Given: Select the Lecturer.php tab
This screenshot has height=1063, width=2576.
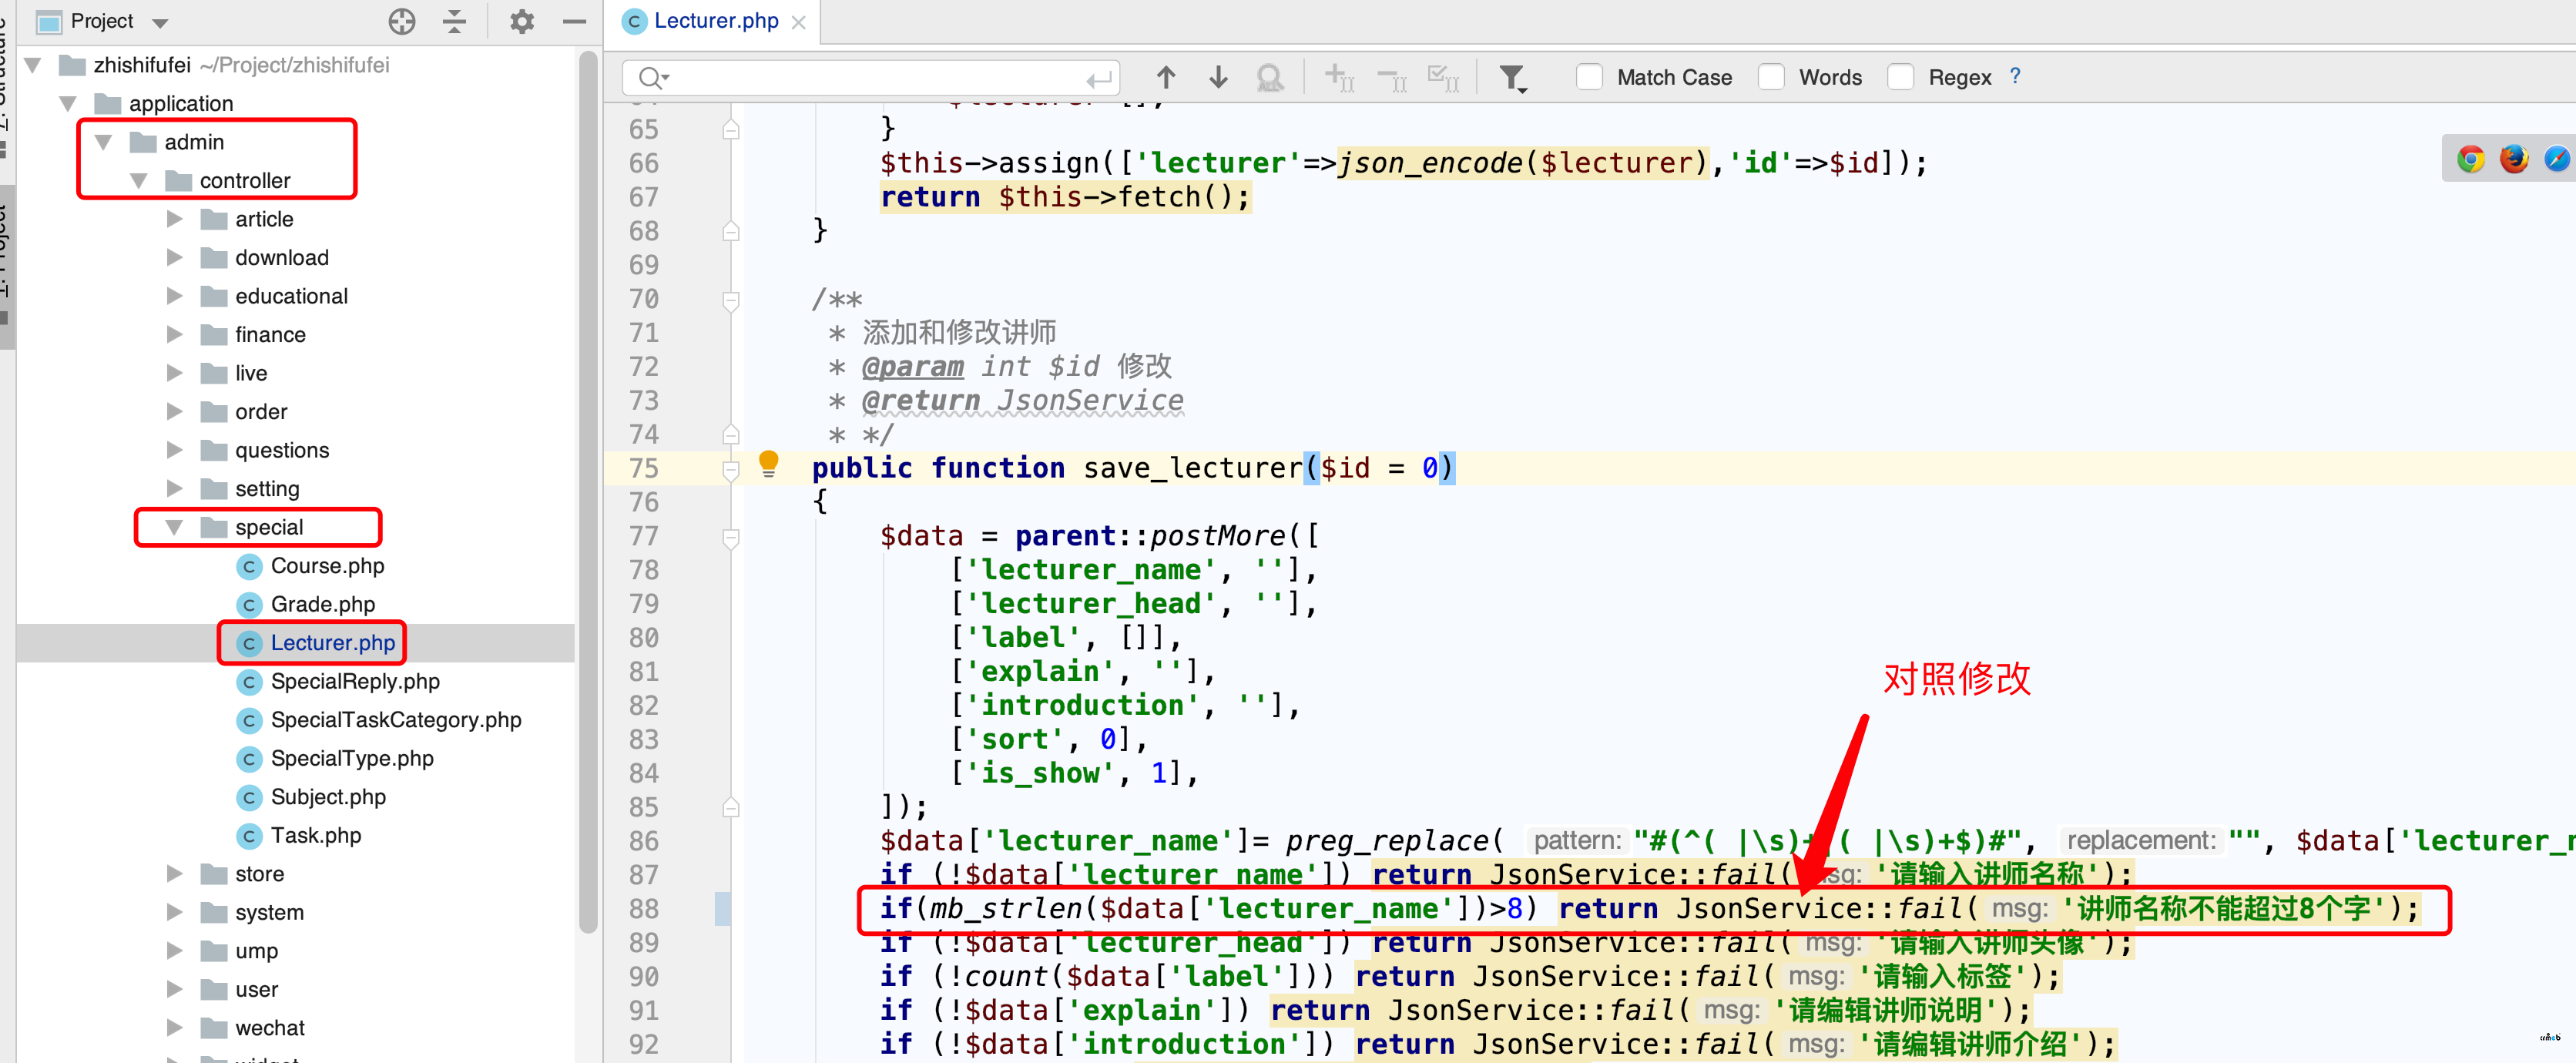Looking at the screenshot, I should click(x=705, y=22).
